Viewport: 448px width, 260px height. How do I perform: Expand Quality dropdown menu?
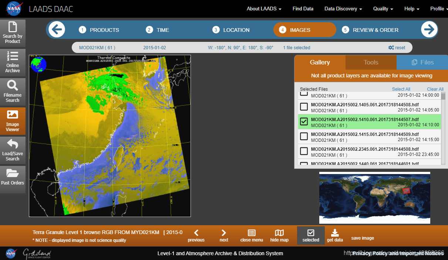pos(383,9)
